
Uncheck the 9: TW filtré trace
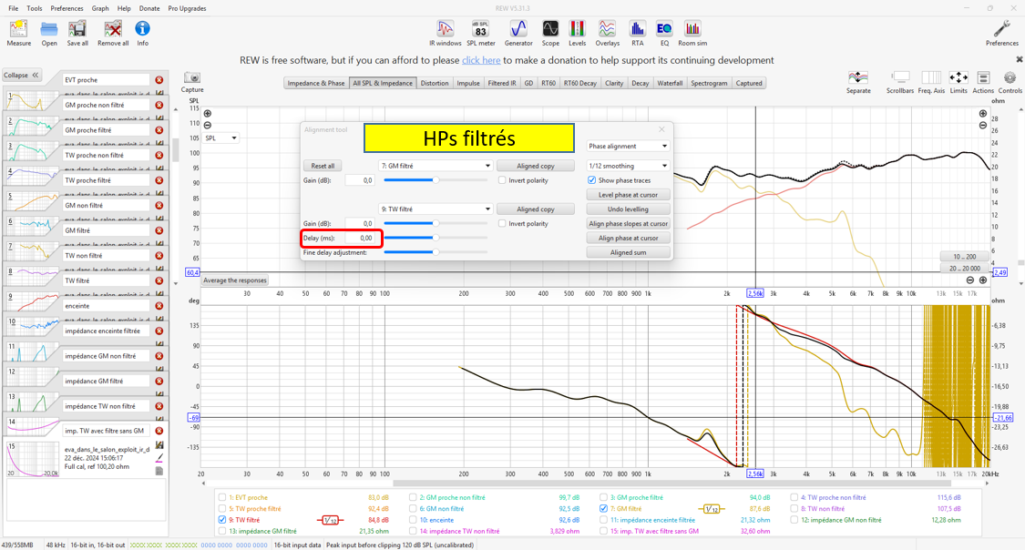(x=222, y=520)
